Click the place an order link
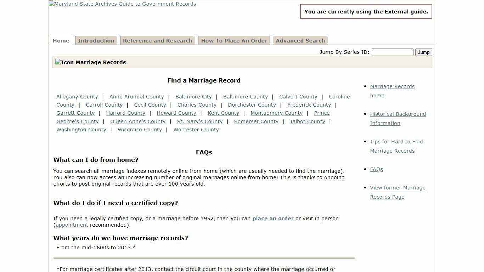The image size is (484, 272). tap(273, 219)
